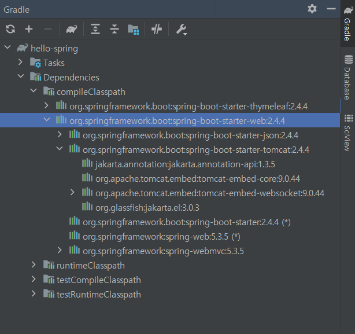Image resolution: width=355 pixels, height=334 pixels.
Task: Select testCompileClasspath configuration label
Action: 99,280
